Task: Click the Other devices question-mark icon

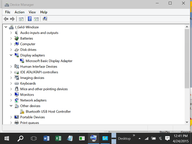Action: (17, 106)
